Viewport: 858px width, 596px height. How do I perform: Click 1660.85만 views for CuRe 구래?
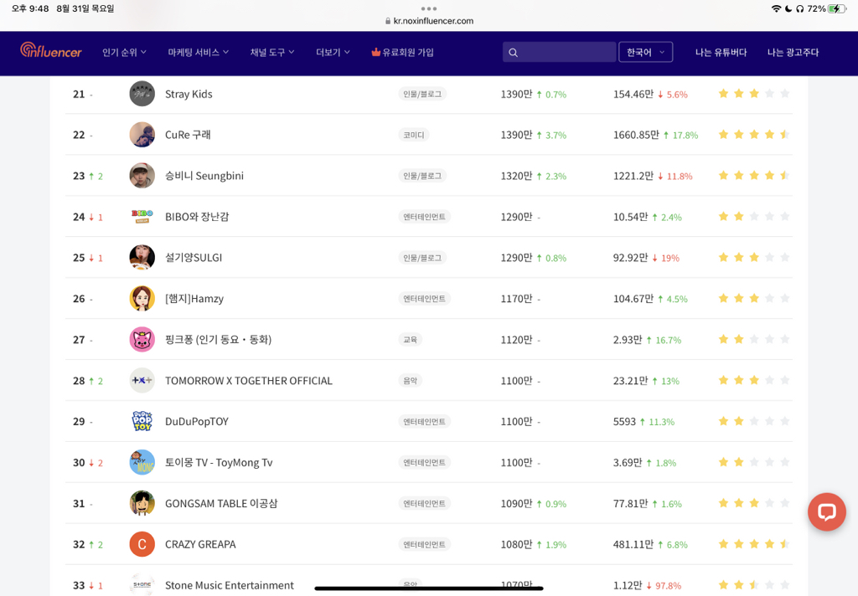(636, 135)
